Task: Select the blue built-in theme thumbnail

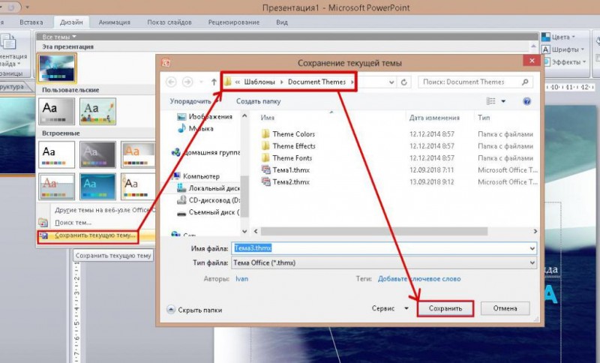Action: [98, 187]
